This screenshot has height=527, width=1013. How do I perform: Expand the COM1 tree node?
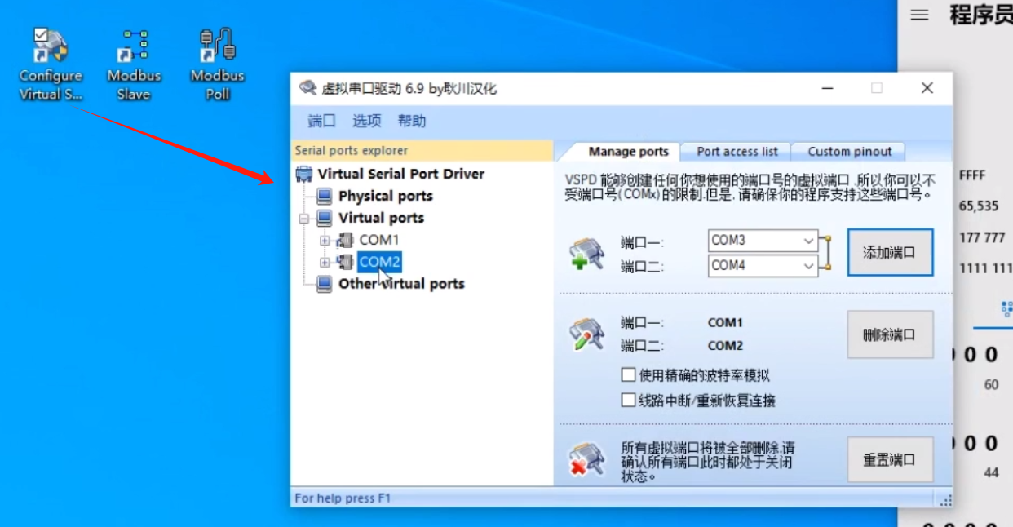325,241
